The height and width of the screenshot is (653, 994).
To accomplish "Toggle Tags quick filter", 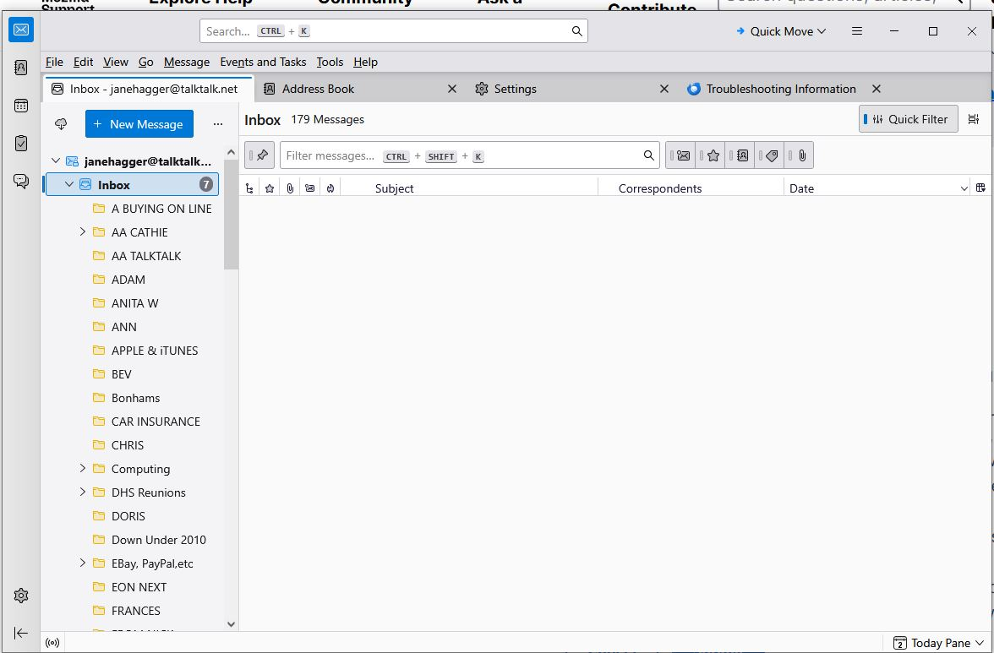I will click(x=769, y=155).
